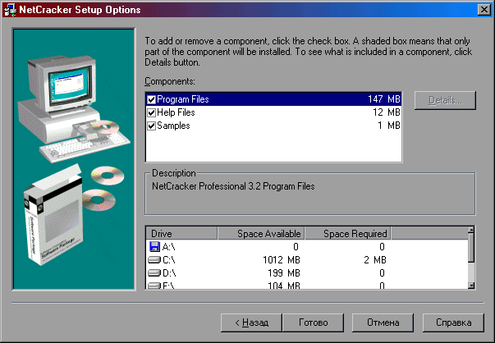Select the A:\ drive label
Viewport: 495px width, 343px height.
pos(168,247)
